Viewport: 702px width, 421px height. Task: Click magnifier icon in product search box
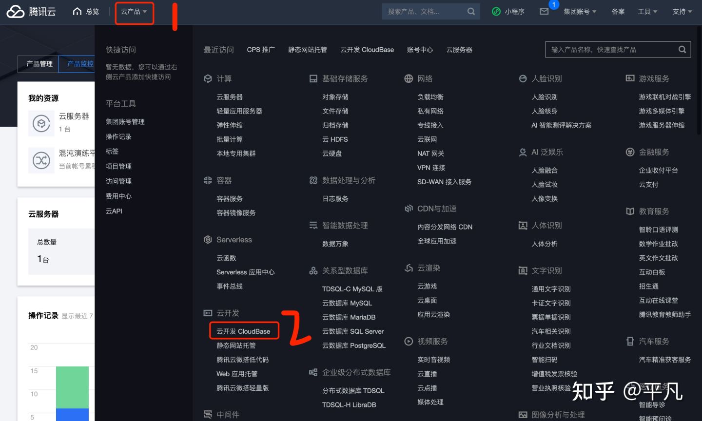[x=682, y=50]
